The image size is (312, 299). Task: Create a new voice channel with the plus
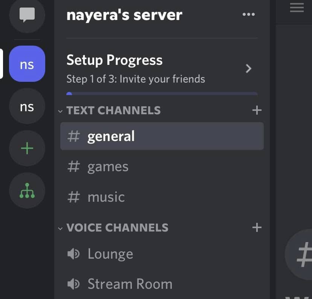coord(257,227)
